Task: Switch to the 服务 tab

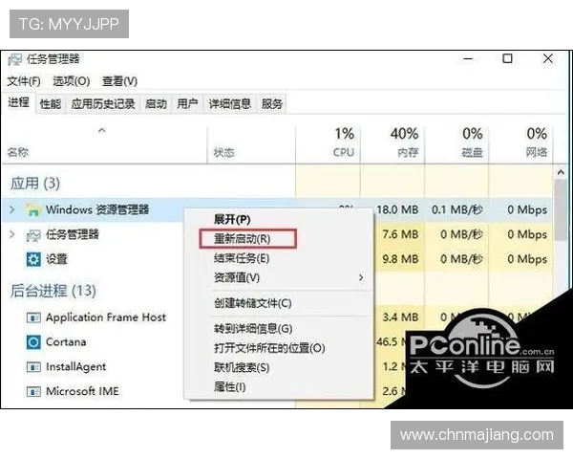Action: click(x=271, y=104)
